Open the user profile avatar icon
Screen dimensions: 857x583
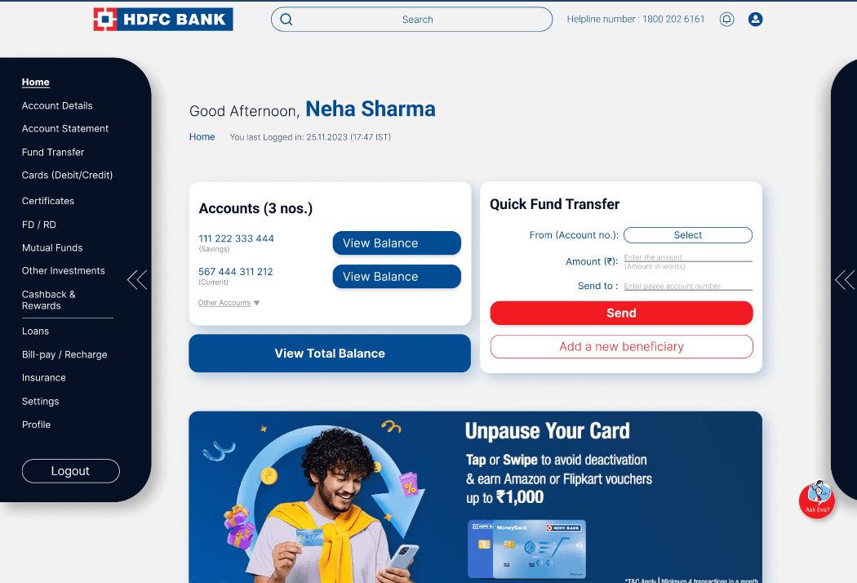click(x=755, y=19)
